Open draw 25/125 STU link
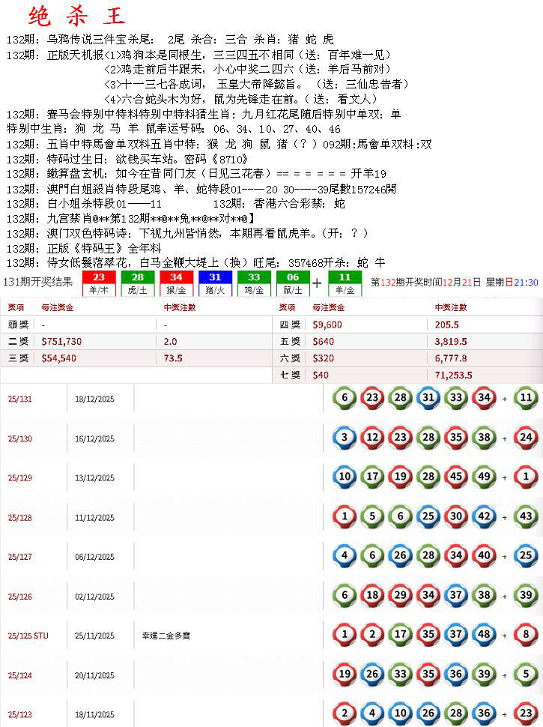 coord(28,636)
